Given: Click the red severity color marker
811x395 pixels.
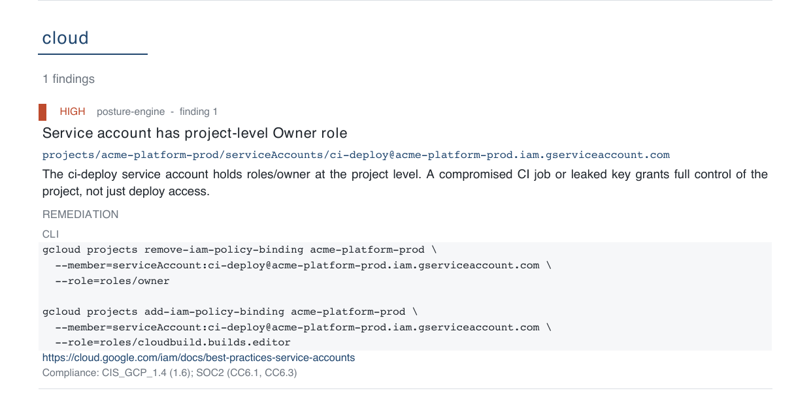Looking at the screenshot, I should [x=42, y=112].
